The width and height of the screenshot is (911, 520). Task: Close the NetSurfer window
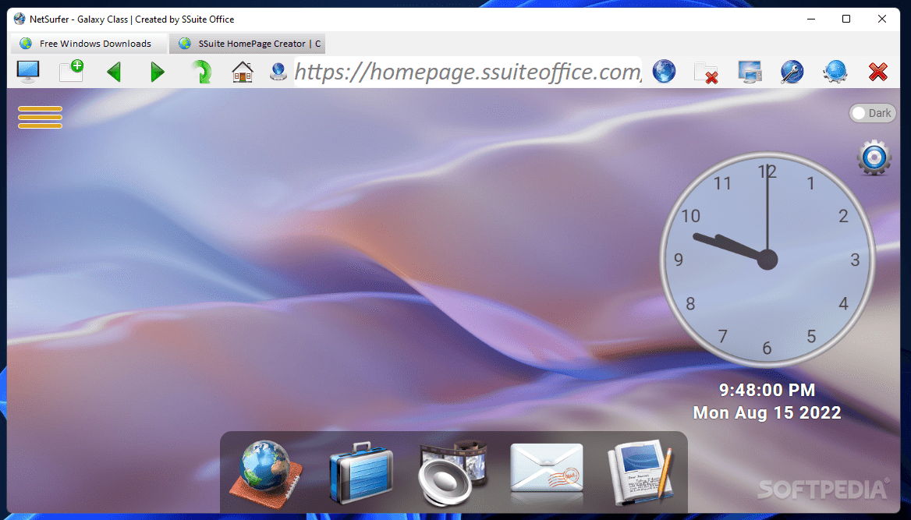point(882,19)
